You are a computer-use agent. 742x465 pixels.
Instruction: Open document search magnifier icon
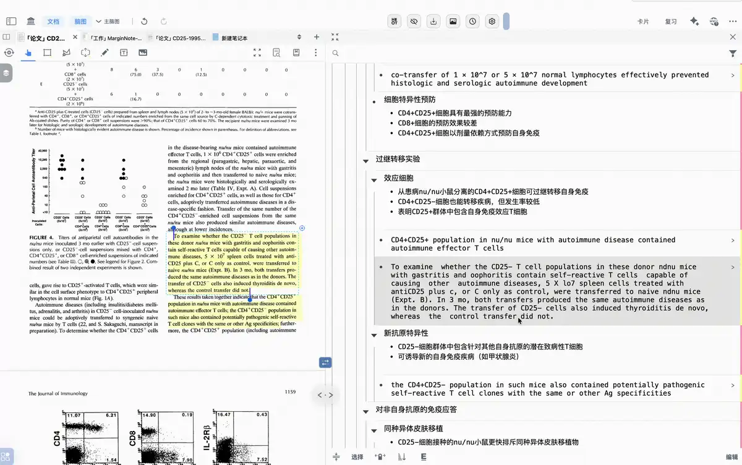(x=276, y=53)
